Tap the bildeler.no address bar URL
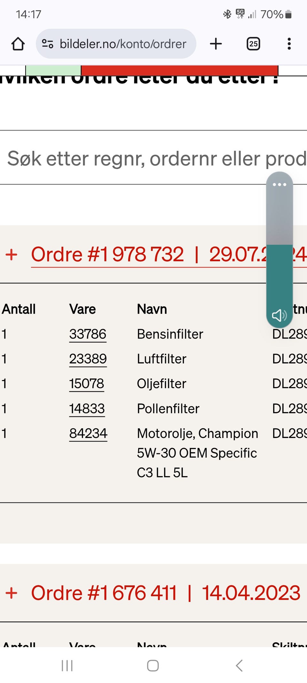The height and width of the screenshot is (683, 307). click(x=123, y=44)
